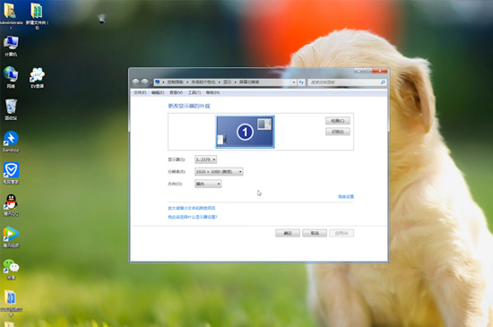Screen dimensions: 493x327
Task: Open the Tencent Video play icon
Action: (11, 237)
